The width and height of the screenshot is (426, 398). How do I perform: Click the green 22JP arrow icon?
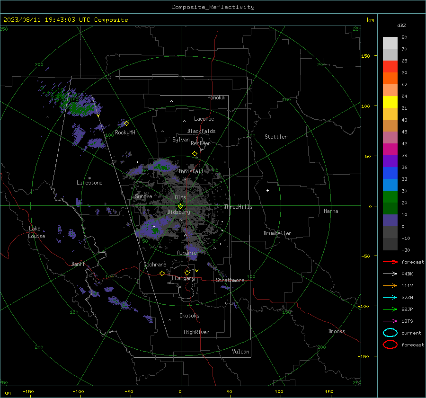point(390,309)
